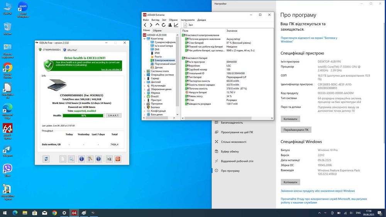Open File Explorer from taskbar
386x217 pixels.
tap(25, 213)
